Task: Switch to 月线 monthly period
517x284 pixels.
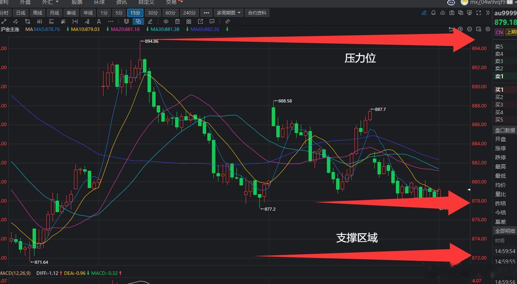Action: click(x=54, y=13)
